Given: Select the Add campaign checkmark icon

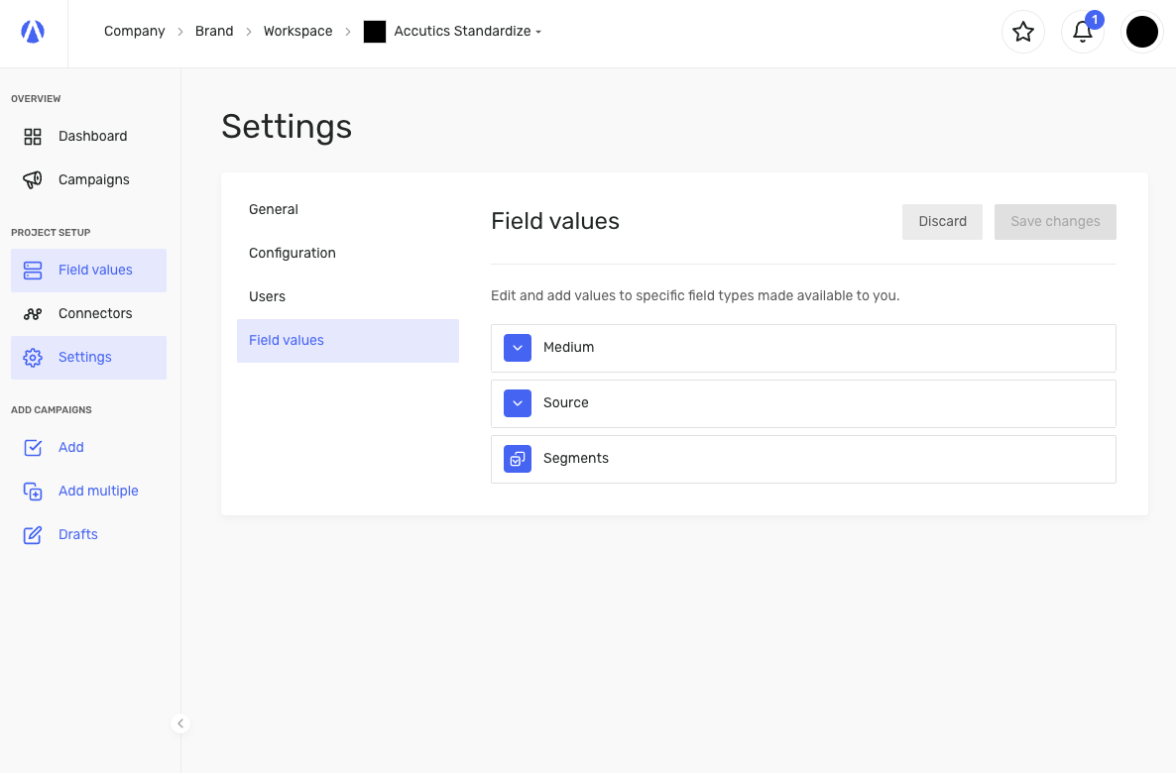Looking at the screenshot, I should coord(32,447).
